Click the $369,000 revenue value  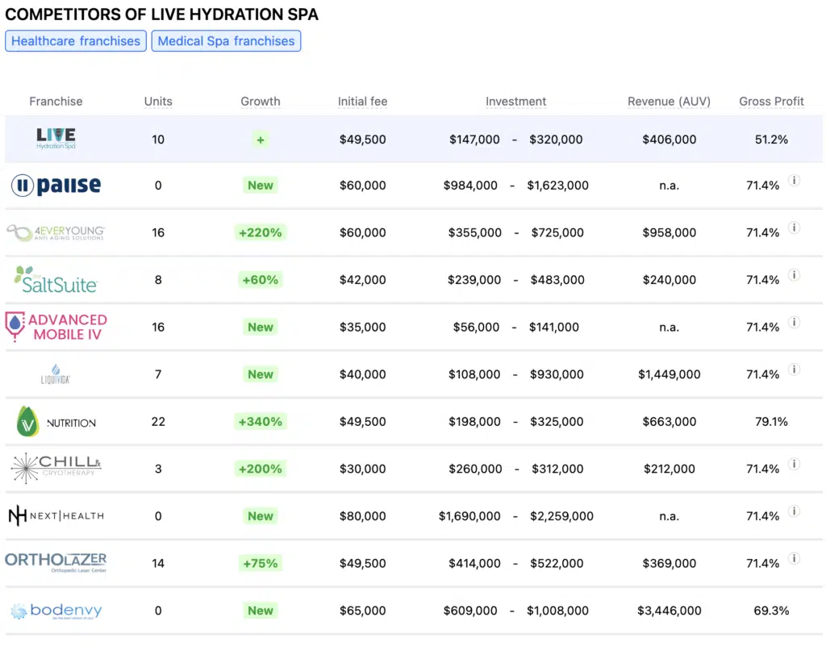point(669,563)
